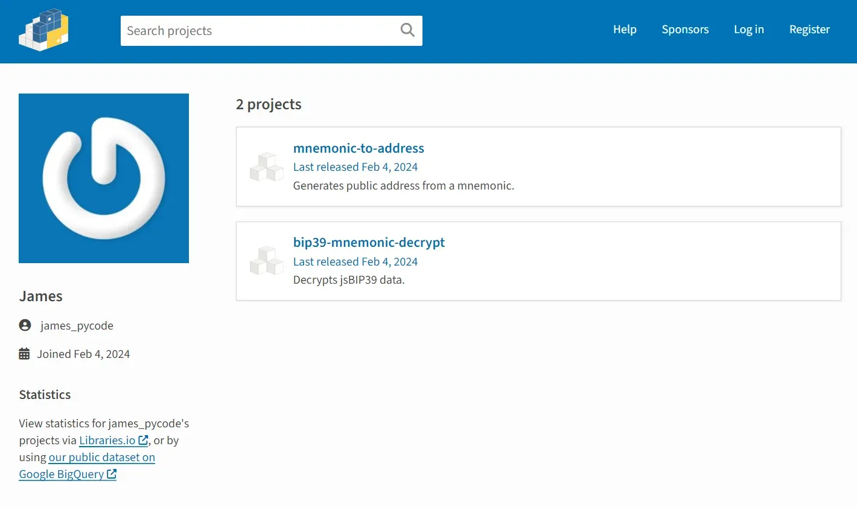Click the calendar icon beside Joined Feb 4, 2024
The width and height of the screenshot is (857, 507).
click(x=24, y=353)
